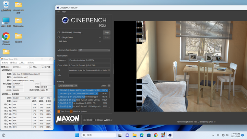247x139 pixels.
Task: Click Core #0 temperature value 76°C
Action: pos(21,104)
